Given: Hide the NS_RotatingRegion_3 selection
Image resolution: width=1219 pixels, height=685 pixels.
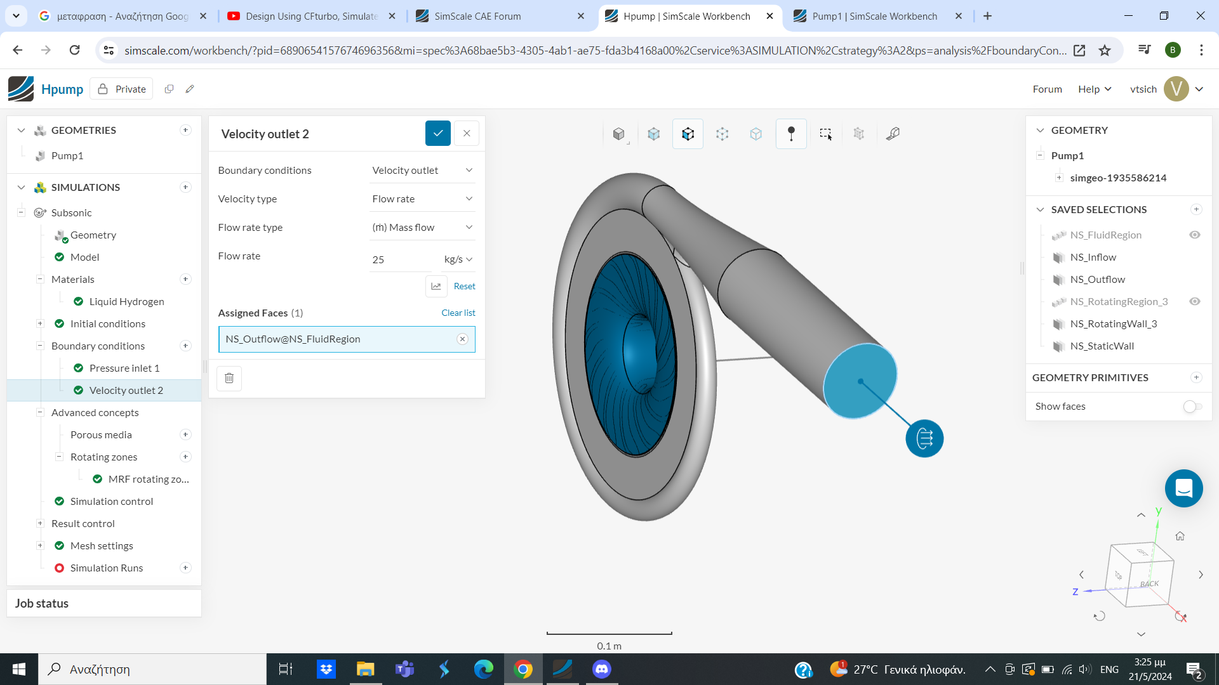Looking at the screenshot, I should click(x=1196, y=301).
